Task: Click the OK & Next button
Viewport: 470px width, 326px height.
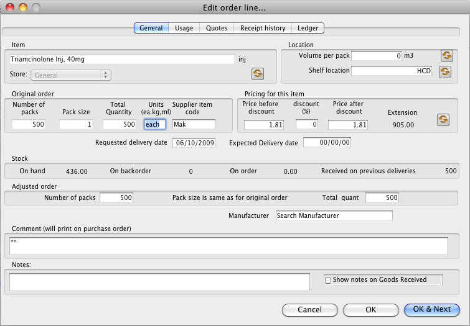Action: [431, 310]
